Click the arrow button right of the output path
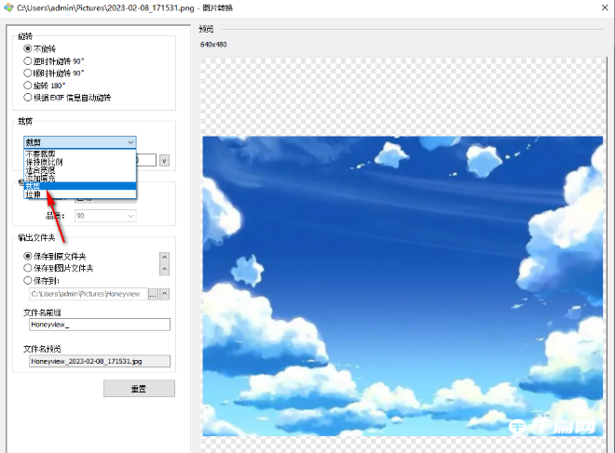Viewport: 615px width, 453px height. click(166, 294)
